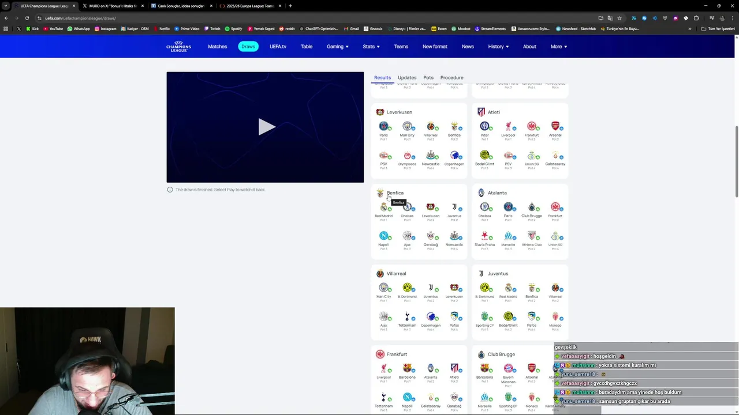Click Sporting CP crest in Juventus's card
This screenshot has width=739, height=415.
pyautogui.click(x=484, y=316)
